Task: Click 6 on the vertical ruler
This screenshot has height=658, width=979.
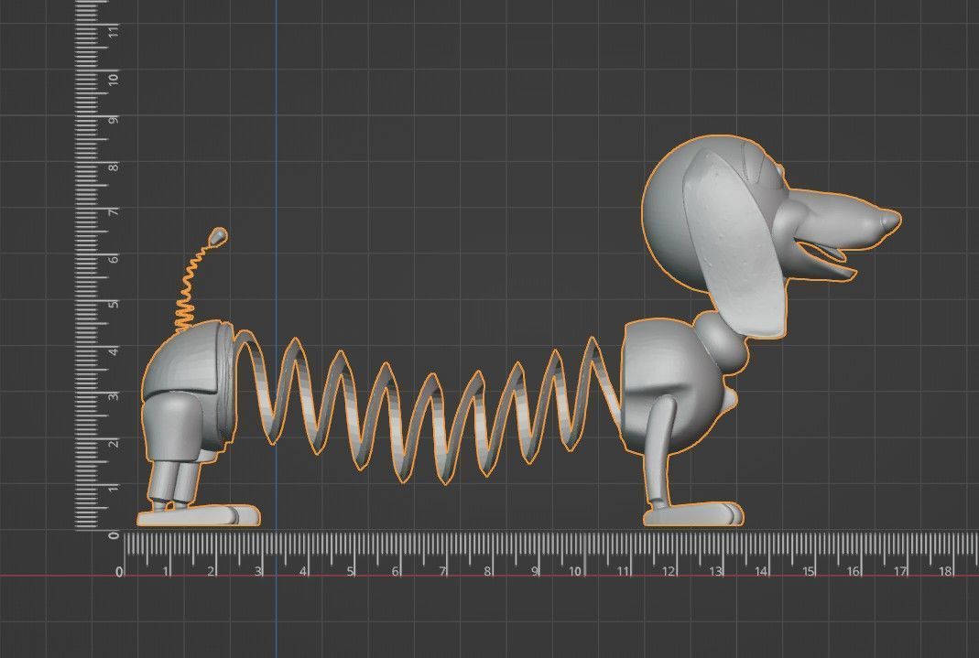Action: tap(113, 258)
